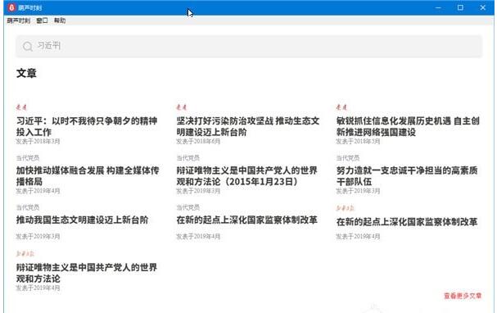Image resolution: width=497 pixels, height=313 pixels.
Task: Open article 坚决打好污染防治攻坚战 推动生态文明建设迈上新台阶
Action: tap(248, 126)
